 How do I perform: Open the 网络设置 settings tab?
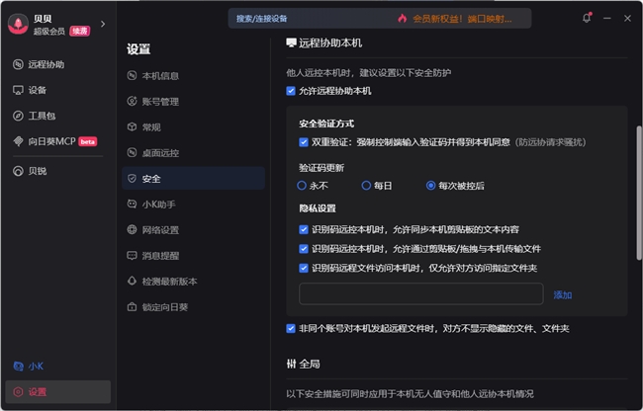[x=159, y=230]
